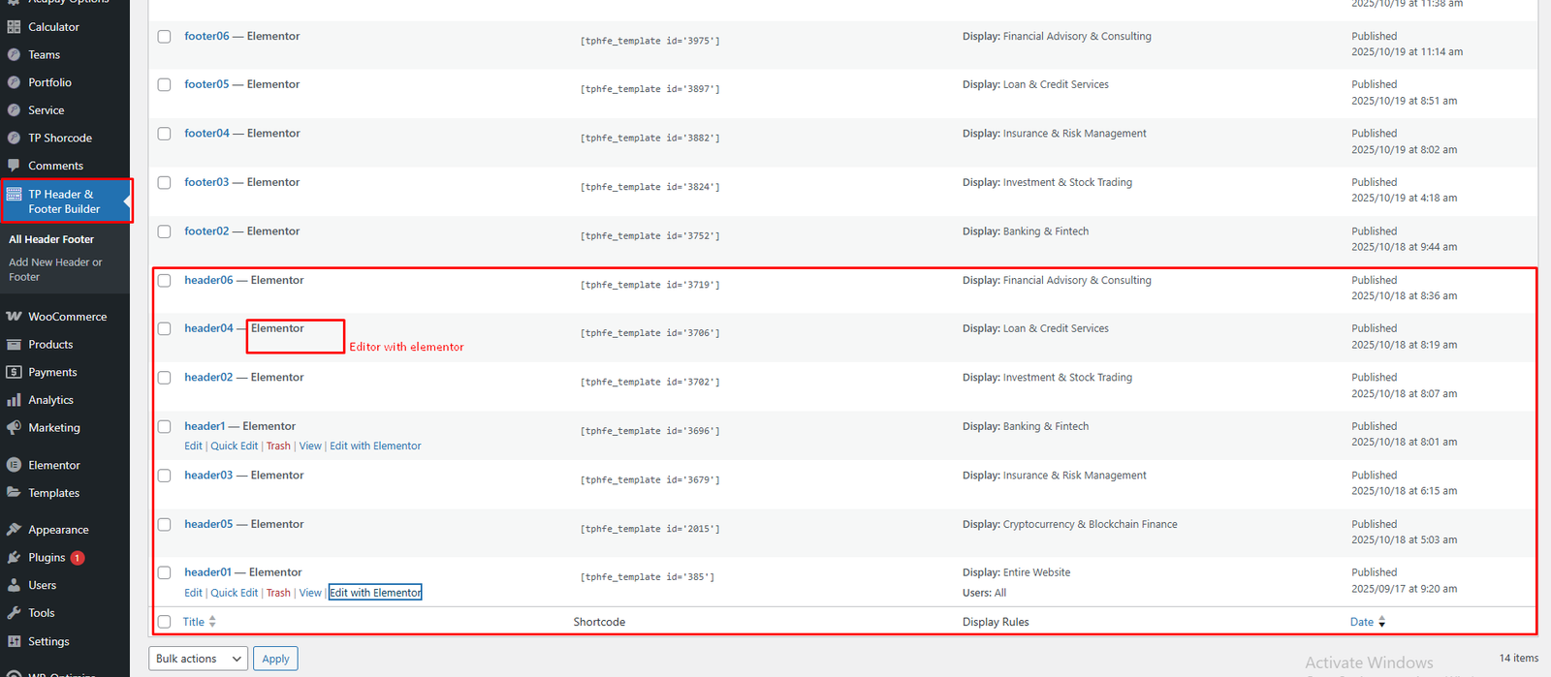Move header1 to Trash
The width and height of the screenshot is (1551, 677).
point(278,446)
